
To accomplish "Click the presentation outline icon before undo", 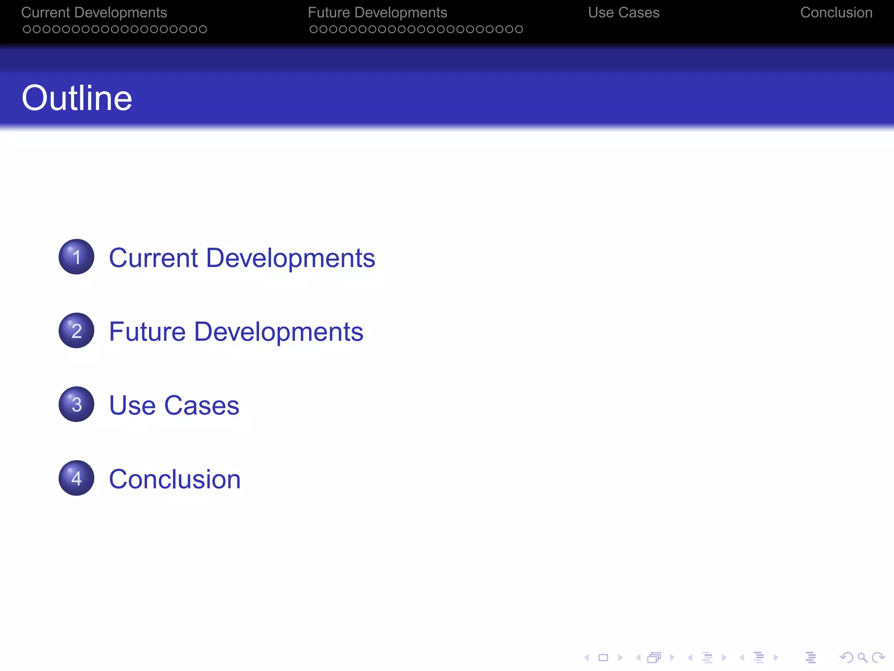I will [811, 657].
